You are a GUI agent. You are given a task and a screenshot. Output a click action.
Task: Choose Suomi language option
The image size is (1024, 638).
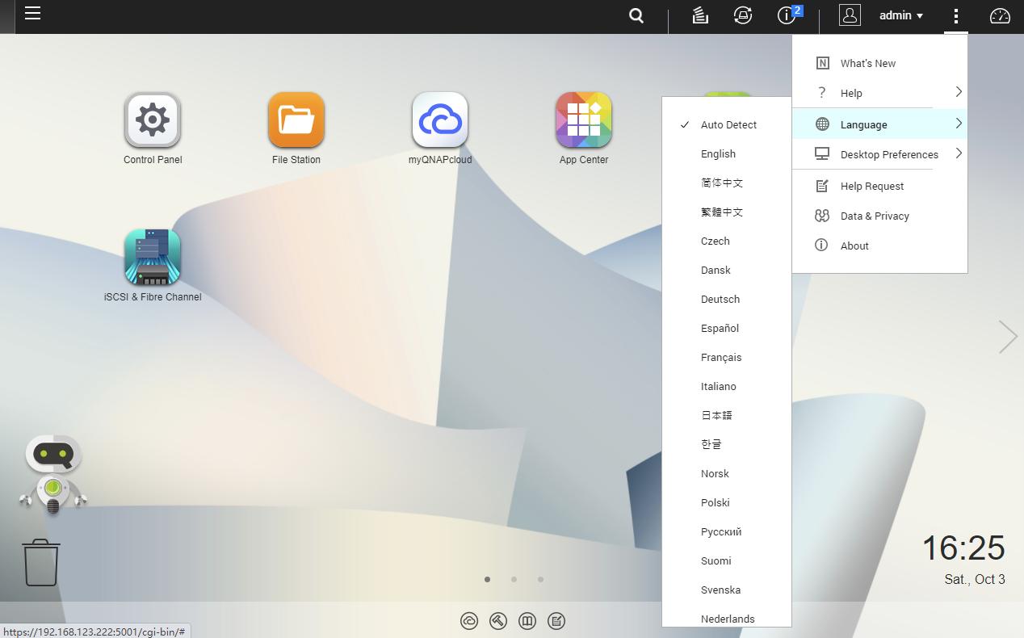727,560
